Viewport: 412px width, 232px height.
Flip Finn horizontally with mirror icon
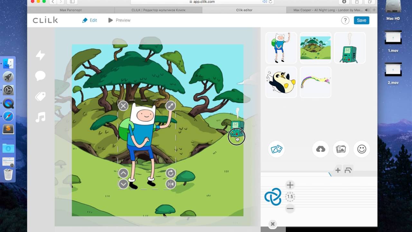pos(171,184)
